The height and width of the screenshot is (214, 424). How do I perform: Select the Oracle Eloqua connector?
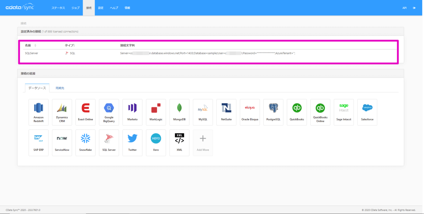pyautogui.click(x=250, y=112)
